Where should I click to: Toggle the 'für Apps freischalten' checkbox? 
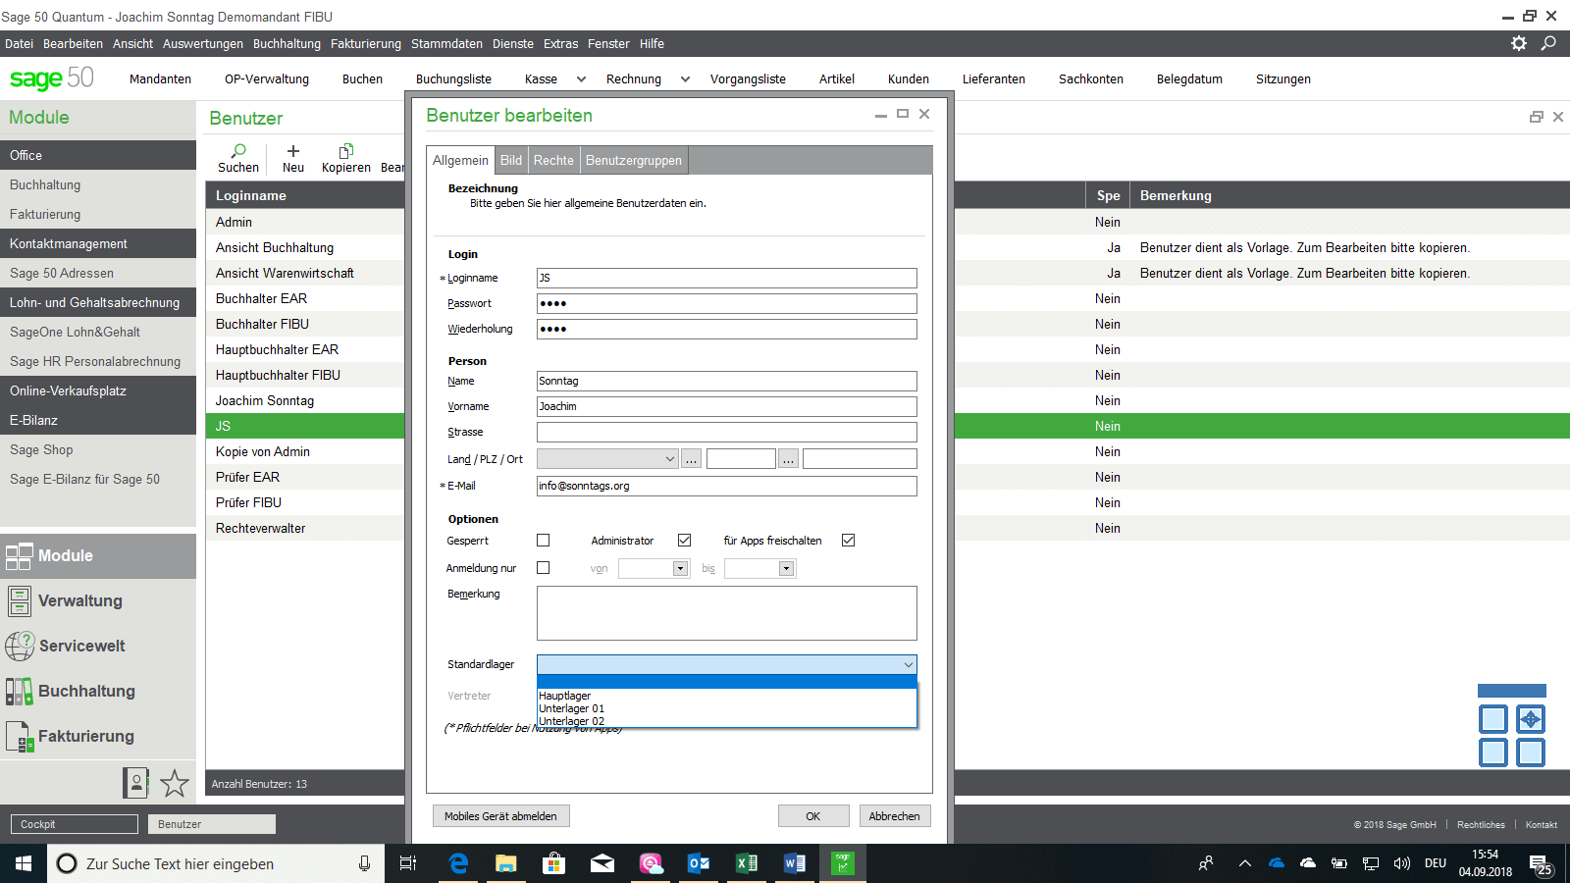coord(849,541)
